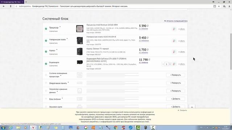Open a new browser tab with the plus
This screenshot has height=130, width=232.
[x=26, y=2]
